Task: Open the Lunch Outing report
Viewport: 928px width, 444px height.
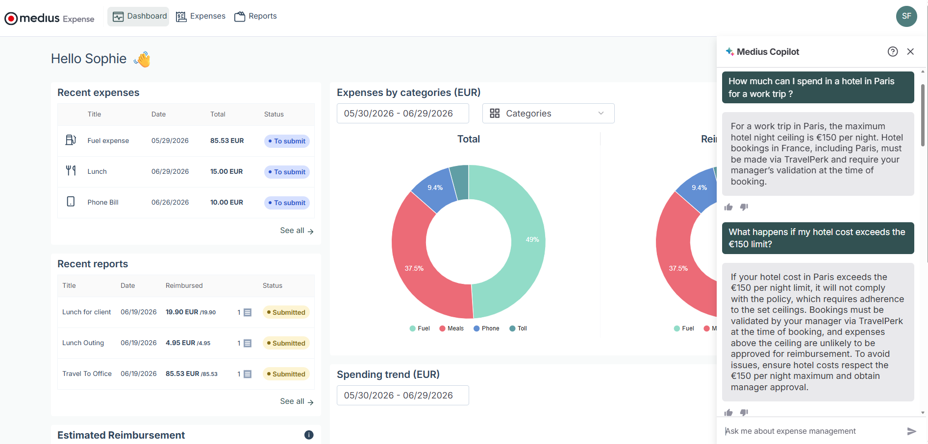Action: (x=83, y=343)
